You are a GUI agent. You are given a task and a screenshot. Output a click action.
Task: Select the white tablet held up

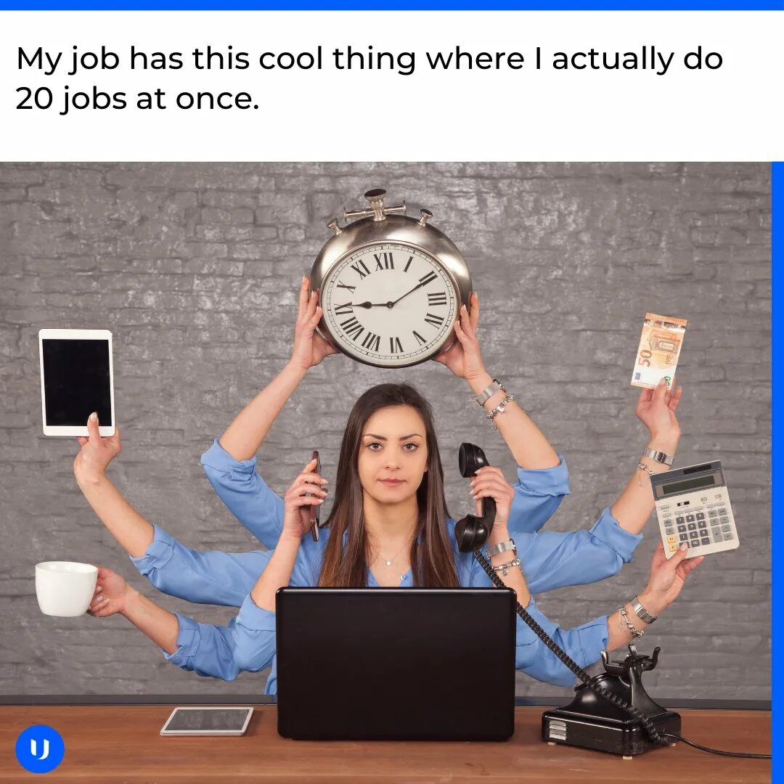[x=77, y=383]
